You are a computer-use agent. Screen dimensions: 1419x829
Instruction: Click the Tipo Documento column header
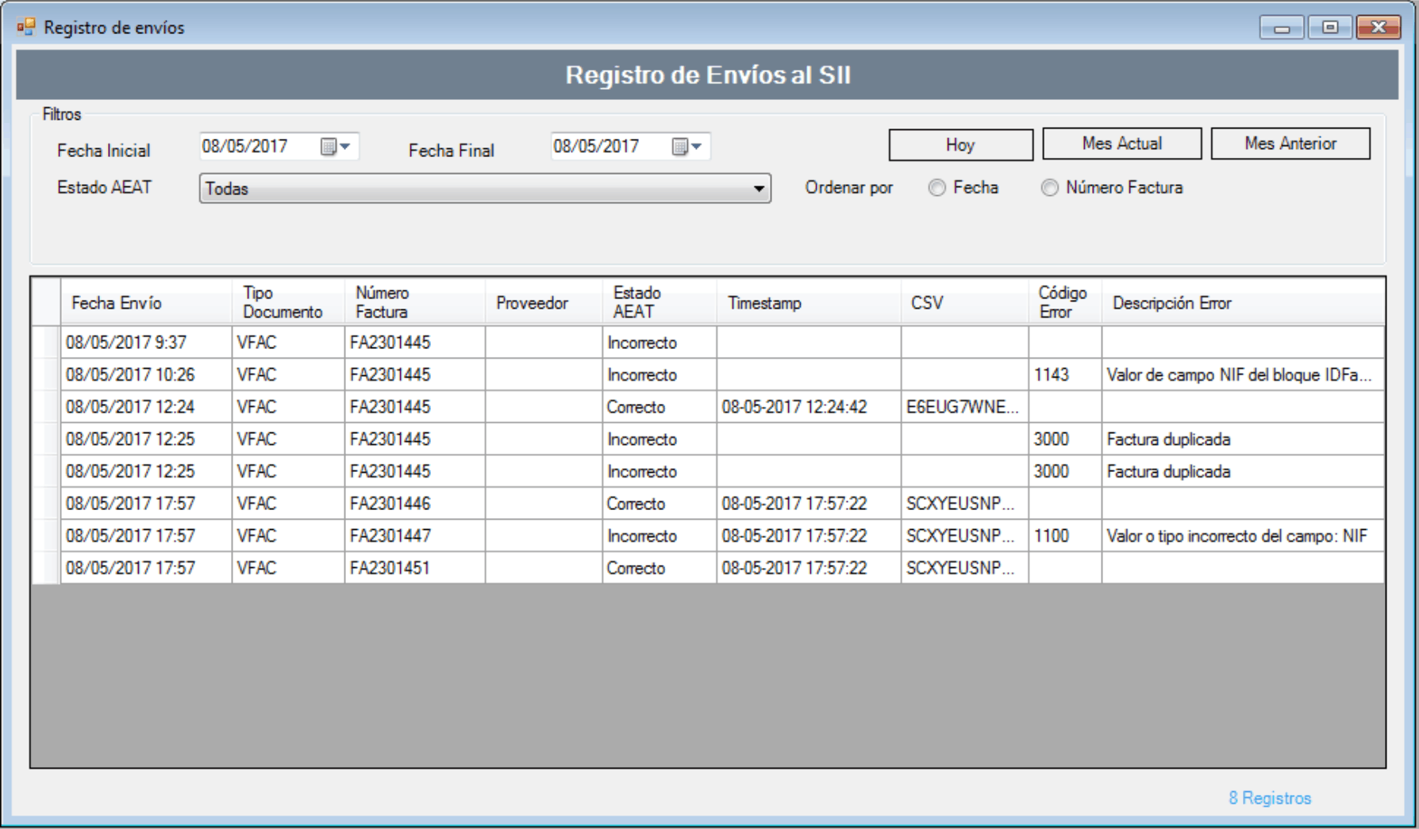288,302
